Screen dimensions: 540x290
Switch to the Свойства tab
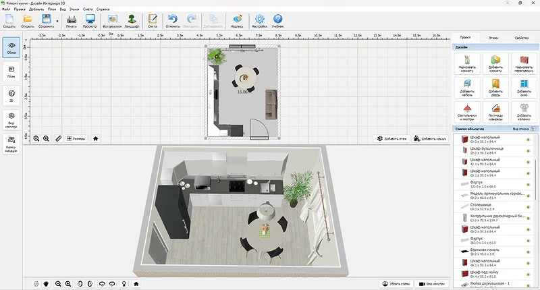tap(521, 38)
